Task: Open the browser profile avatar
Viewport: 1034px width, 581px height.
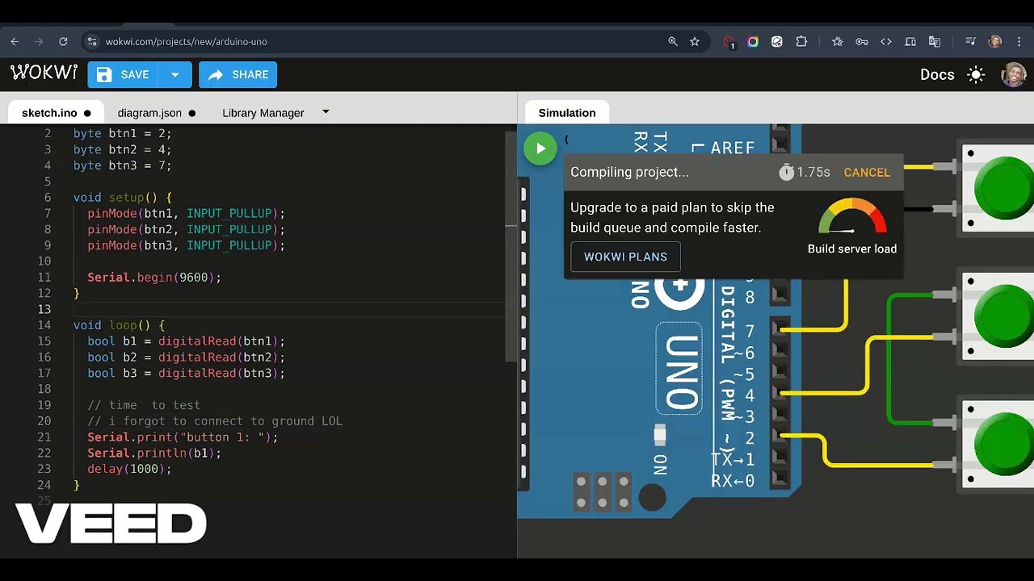Action: [995, 42]
